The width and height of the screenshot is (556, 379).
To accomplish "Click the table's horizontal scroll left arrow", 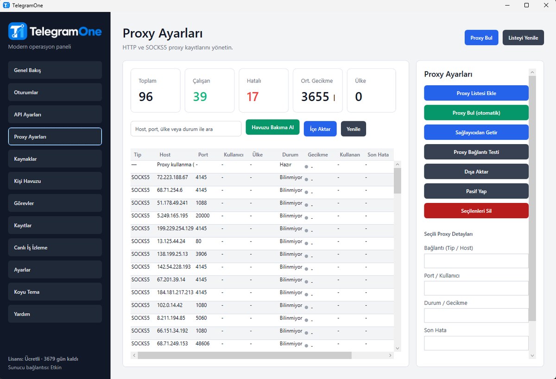I will coord(134,355).
